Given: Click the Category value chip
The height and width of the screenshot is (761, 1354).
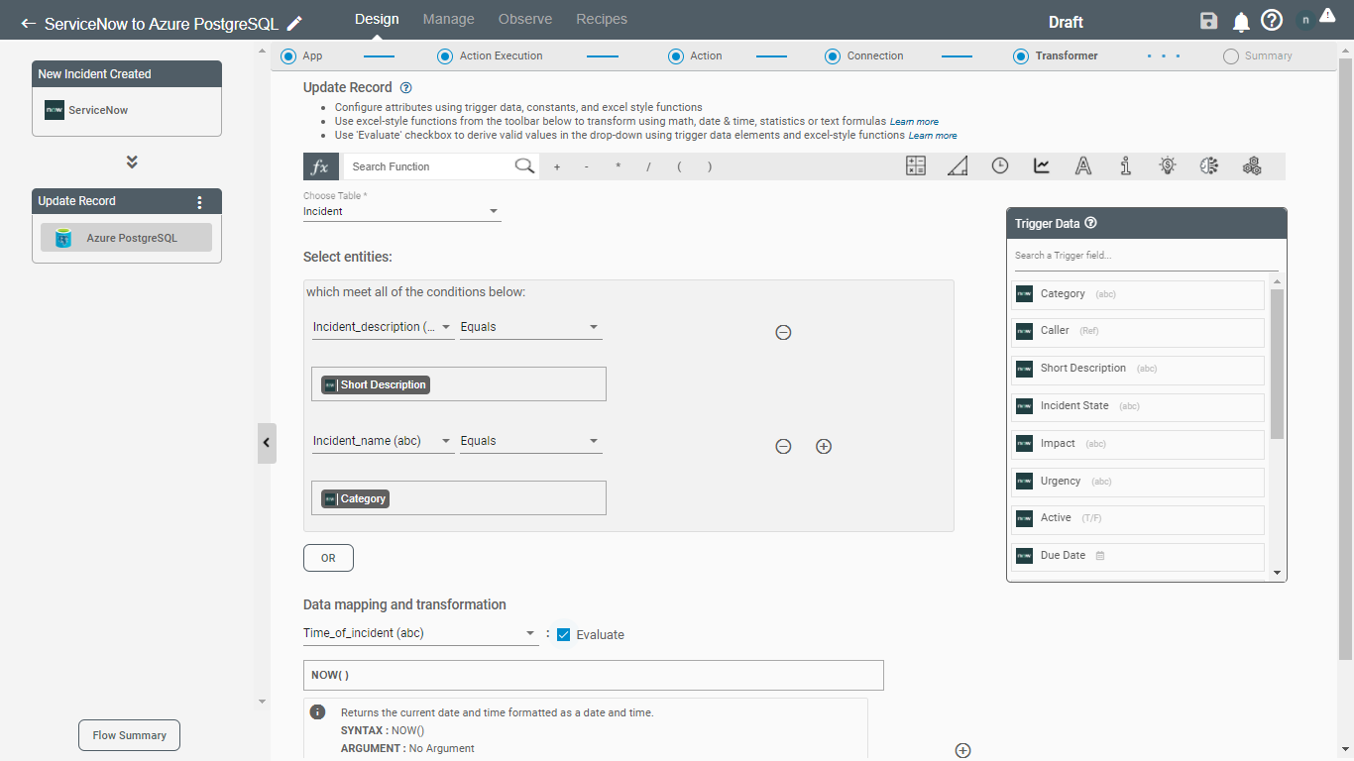Looking at the screenshot, I should 355,498.
